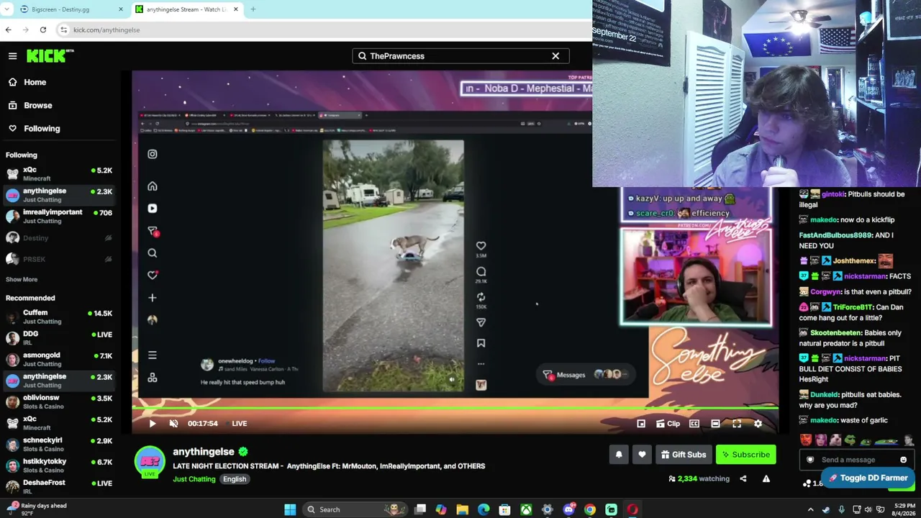Open the anythingelse channel avatar

(x=150, y=461)
